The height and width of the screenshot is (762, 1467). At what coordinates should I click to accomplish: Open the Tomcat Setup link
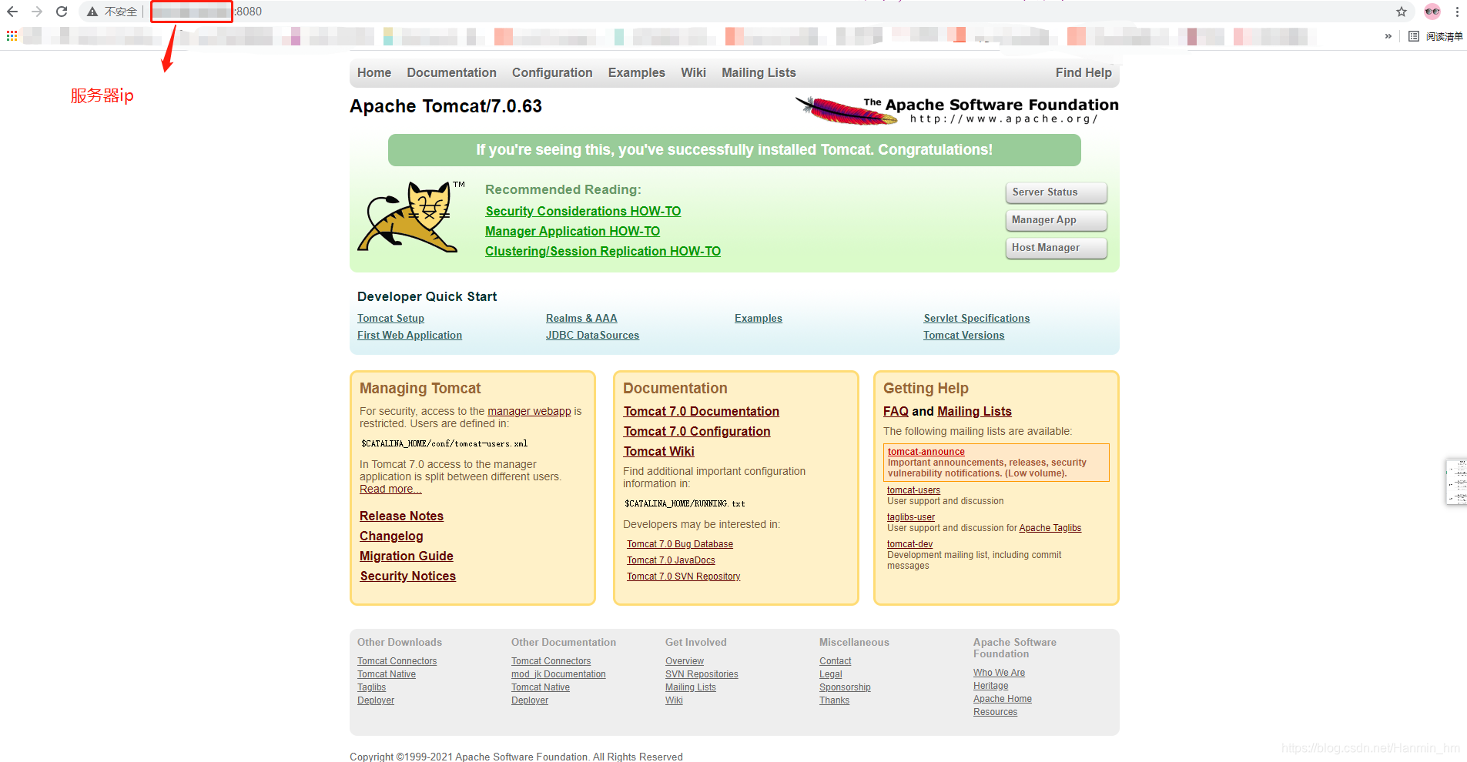[390, 318]
